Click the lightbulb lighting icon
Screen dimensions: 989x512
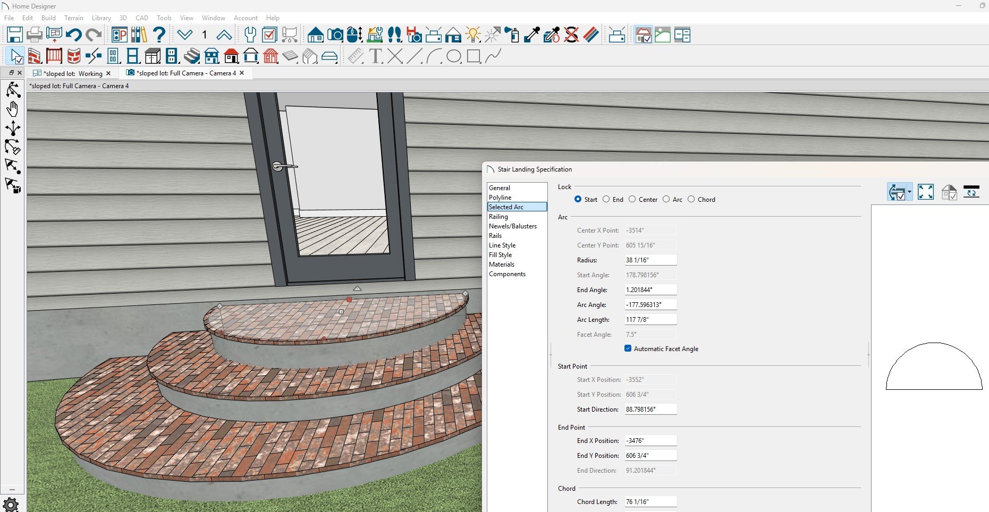pyautogui.click(x=472, y=35)
